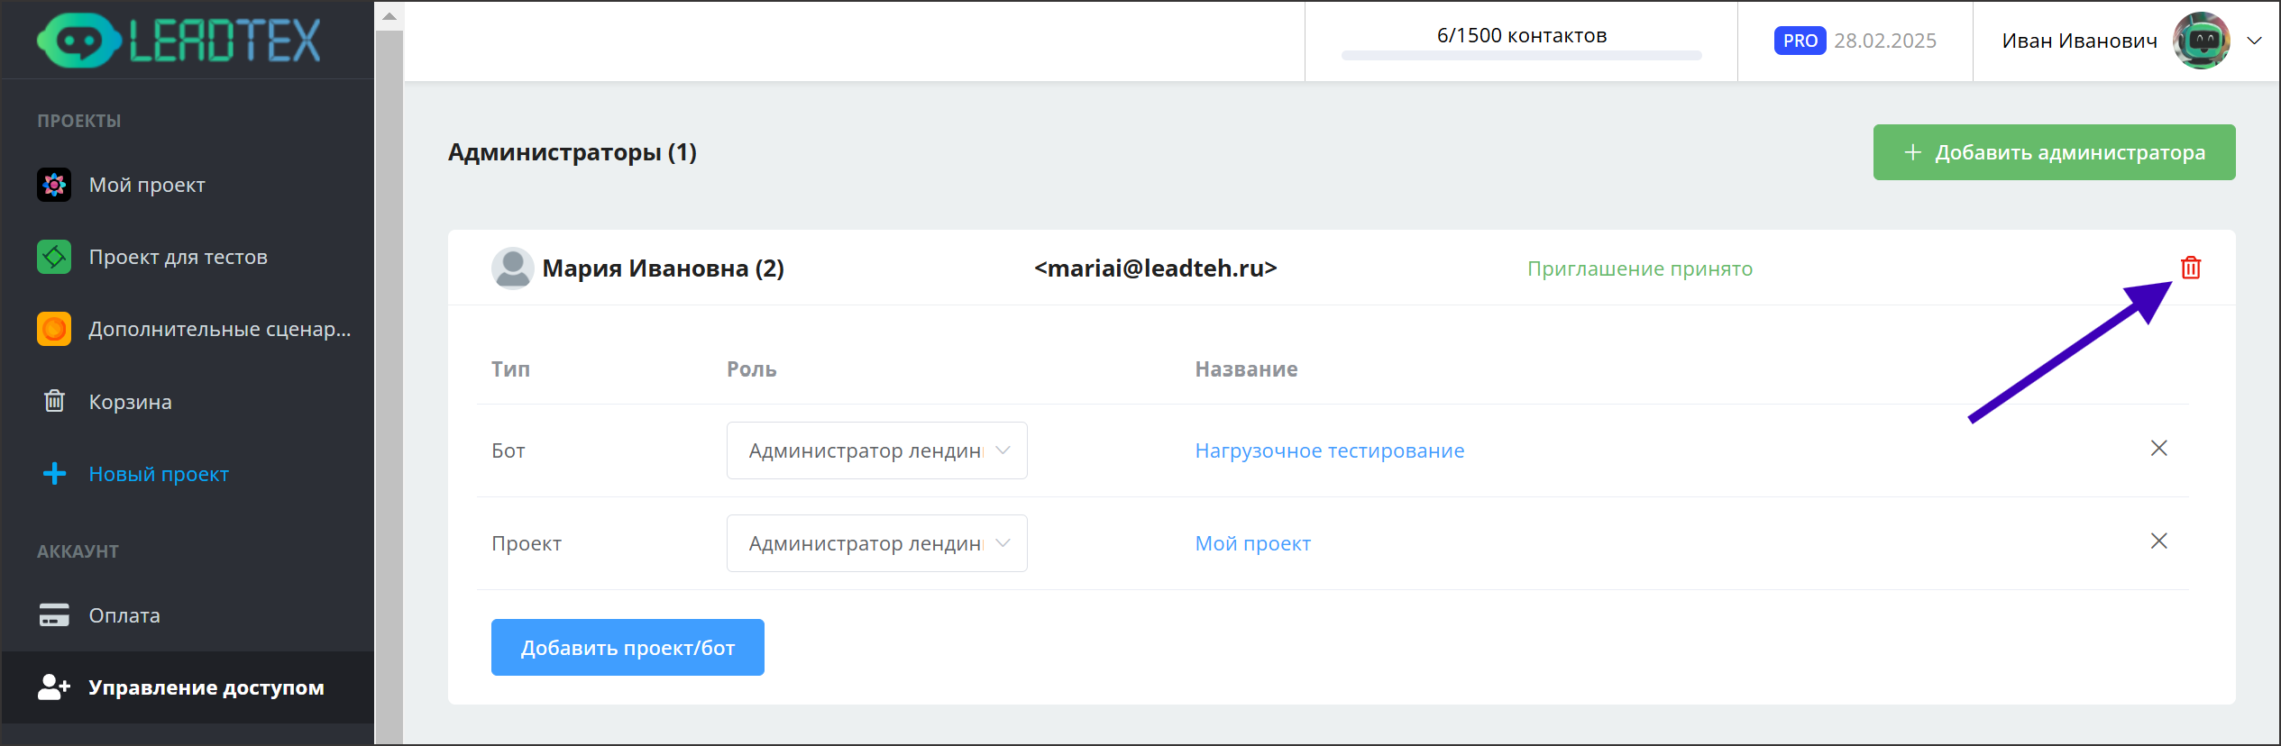Screen dimensions: 2281x746
Task: Click the contacts usage progress bar
Action: click(1521, 56)
